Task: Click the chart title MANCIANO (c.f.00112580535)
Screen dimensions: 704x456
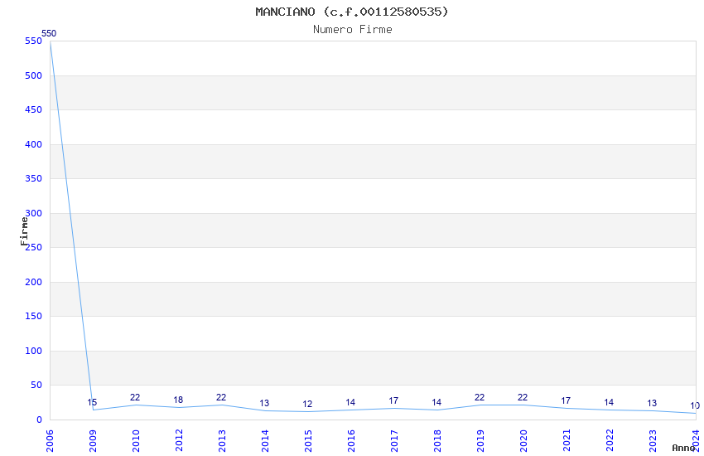Action: [352, 12]
